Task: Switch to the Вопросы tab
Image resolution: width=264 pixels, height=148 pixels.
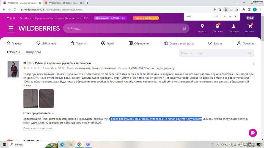Action: pyautogui.click(x=33, y=52)
